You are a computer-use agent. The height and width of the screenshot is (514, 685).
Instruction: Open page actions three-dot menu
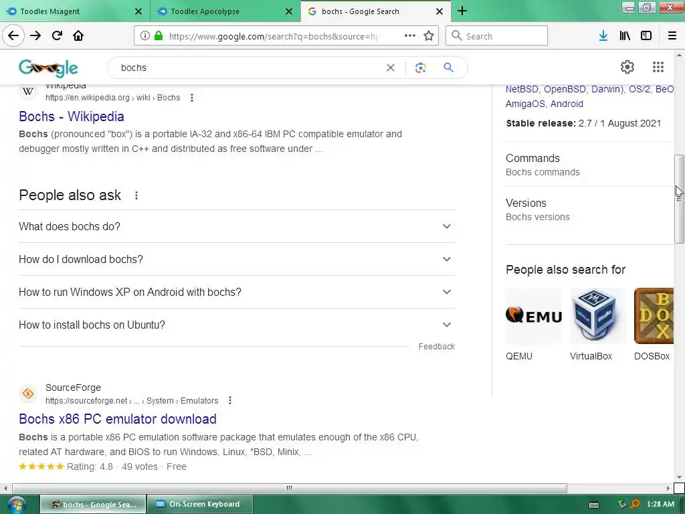tap(410, 36)
